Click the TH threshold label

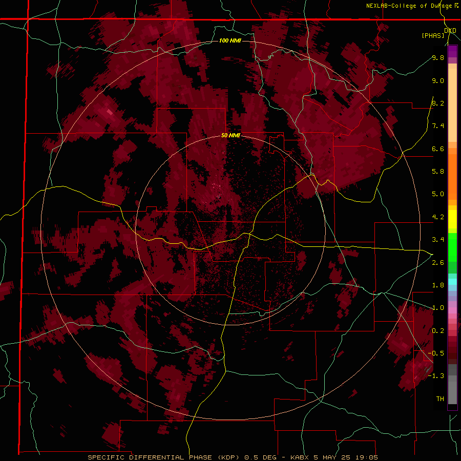(x=440, y=399)
